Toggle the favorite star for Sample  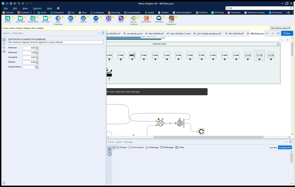(88, 17)
